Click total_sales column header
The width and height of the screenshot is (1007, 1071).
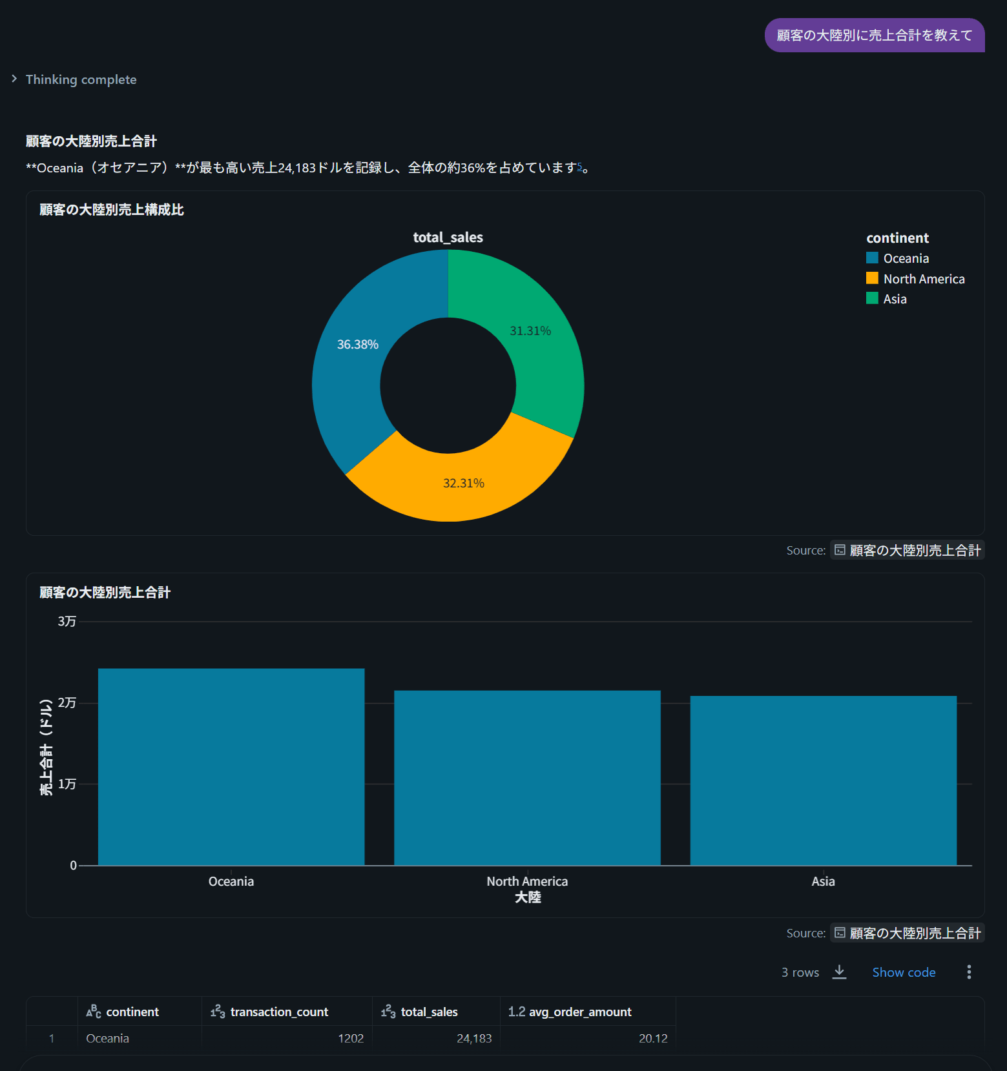[437, 1012]
